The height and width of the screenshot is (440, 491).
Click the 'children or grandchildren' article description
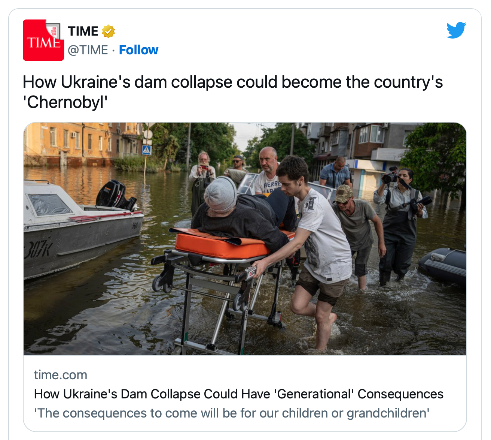pos(232,413)
